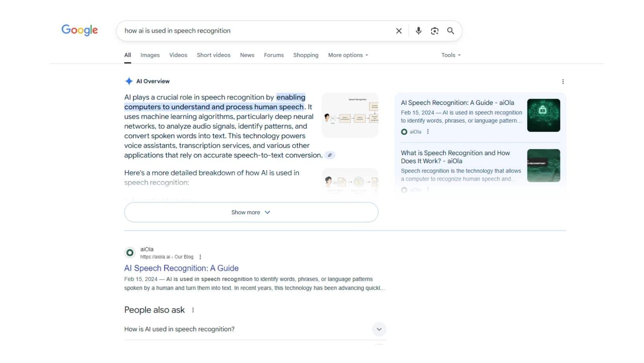Open the three-dot menu next to People also ask
The height and width of the screenshot is (363, 644).
193,310
